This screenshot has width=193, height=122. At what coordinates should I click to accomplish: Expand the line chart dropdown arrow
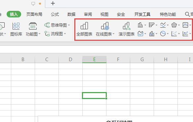pyautogui.click(x=168, y=25)
